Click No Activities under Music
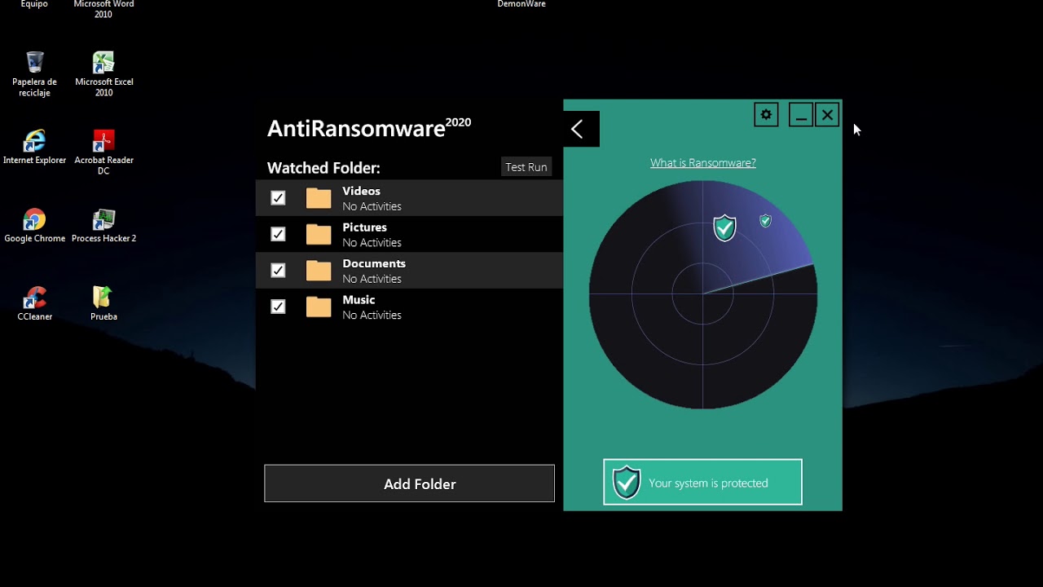This screenshot has height=587, width=1043. (372, 316)
